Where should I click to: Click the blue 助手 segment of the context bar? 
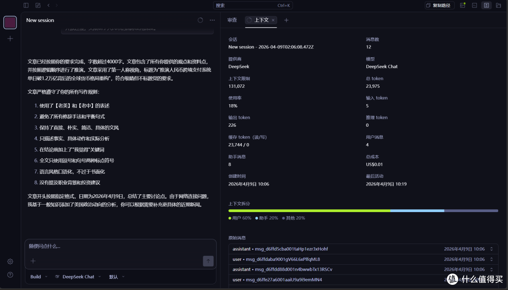click(x=417, y=211)
